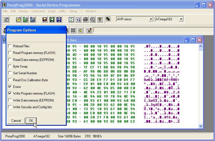Viewport: 215px width, 141px height.
Task: Click the Reload files toolbar icon
Action: pyautogui.click(x=71, y=19)
